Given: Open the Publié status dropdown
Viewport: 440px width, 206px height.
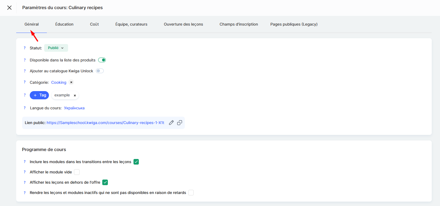Looking at the screenshot, I should click(56, 48).
